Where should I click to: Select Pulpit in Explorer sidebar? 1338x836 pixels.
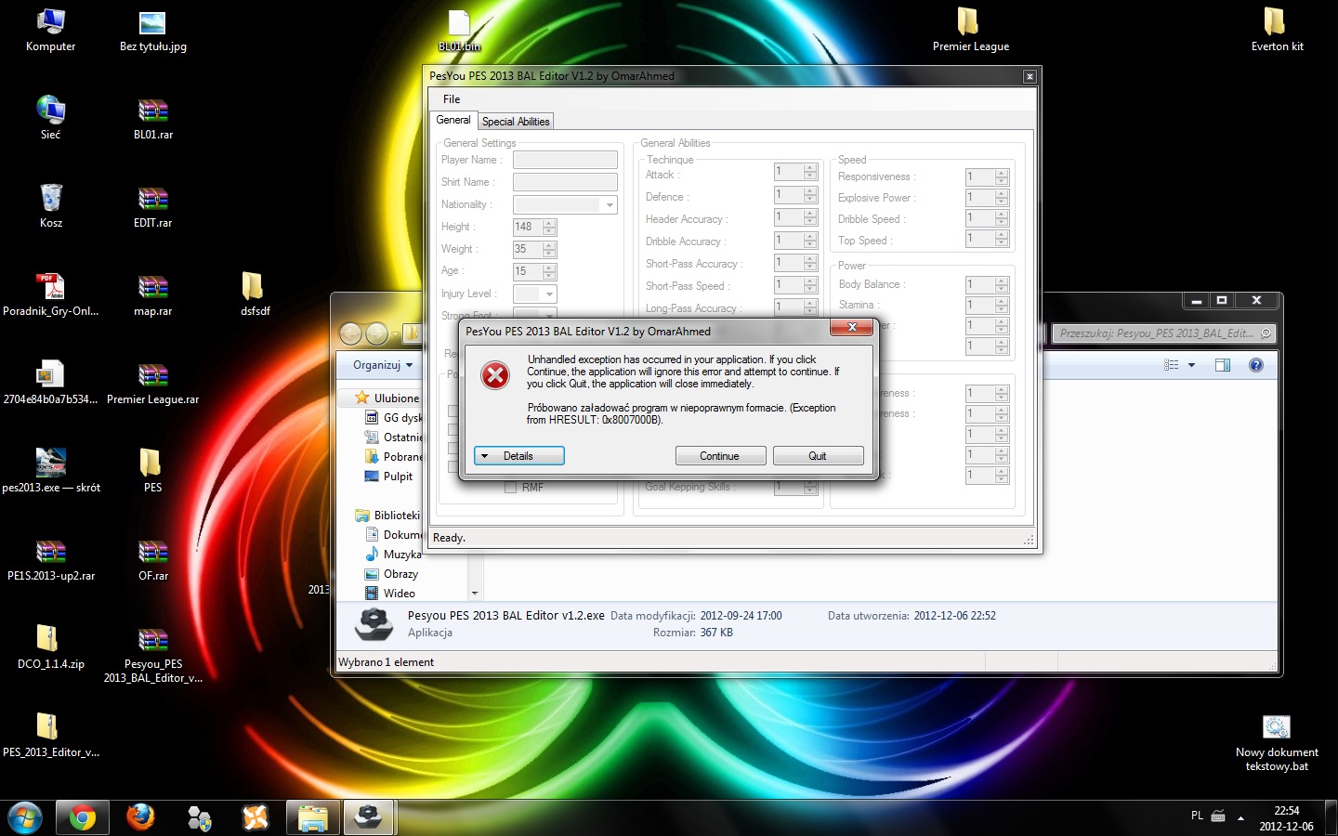tap(398, 477)
